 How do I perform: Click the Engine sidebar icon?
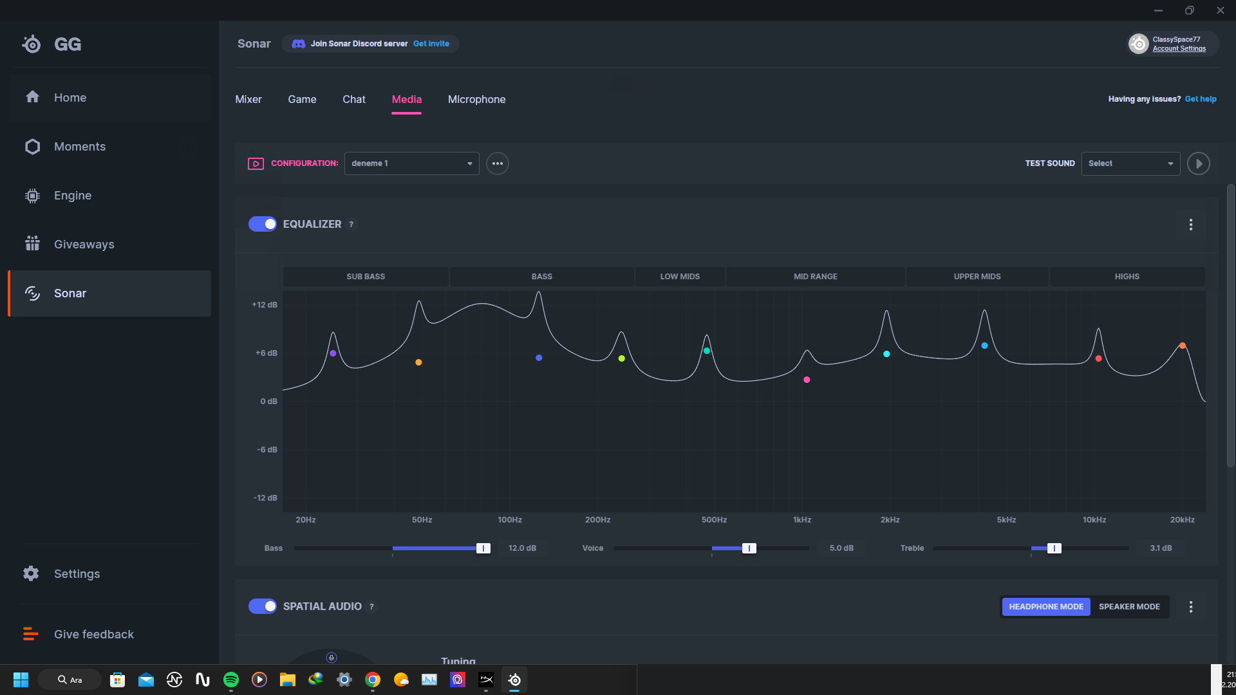[x=30, y=194]
